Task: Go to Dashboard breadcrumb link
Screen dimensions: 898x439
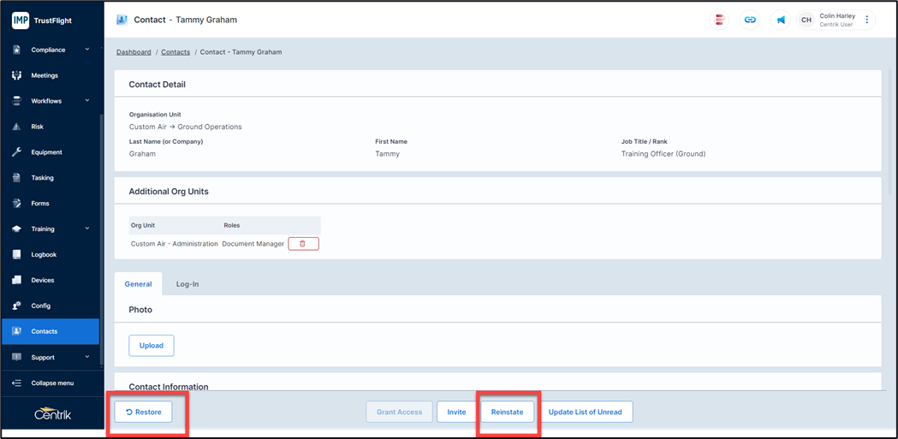Action: (x=134, y=52)
